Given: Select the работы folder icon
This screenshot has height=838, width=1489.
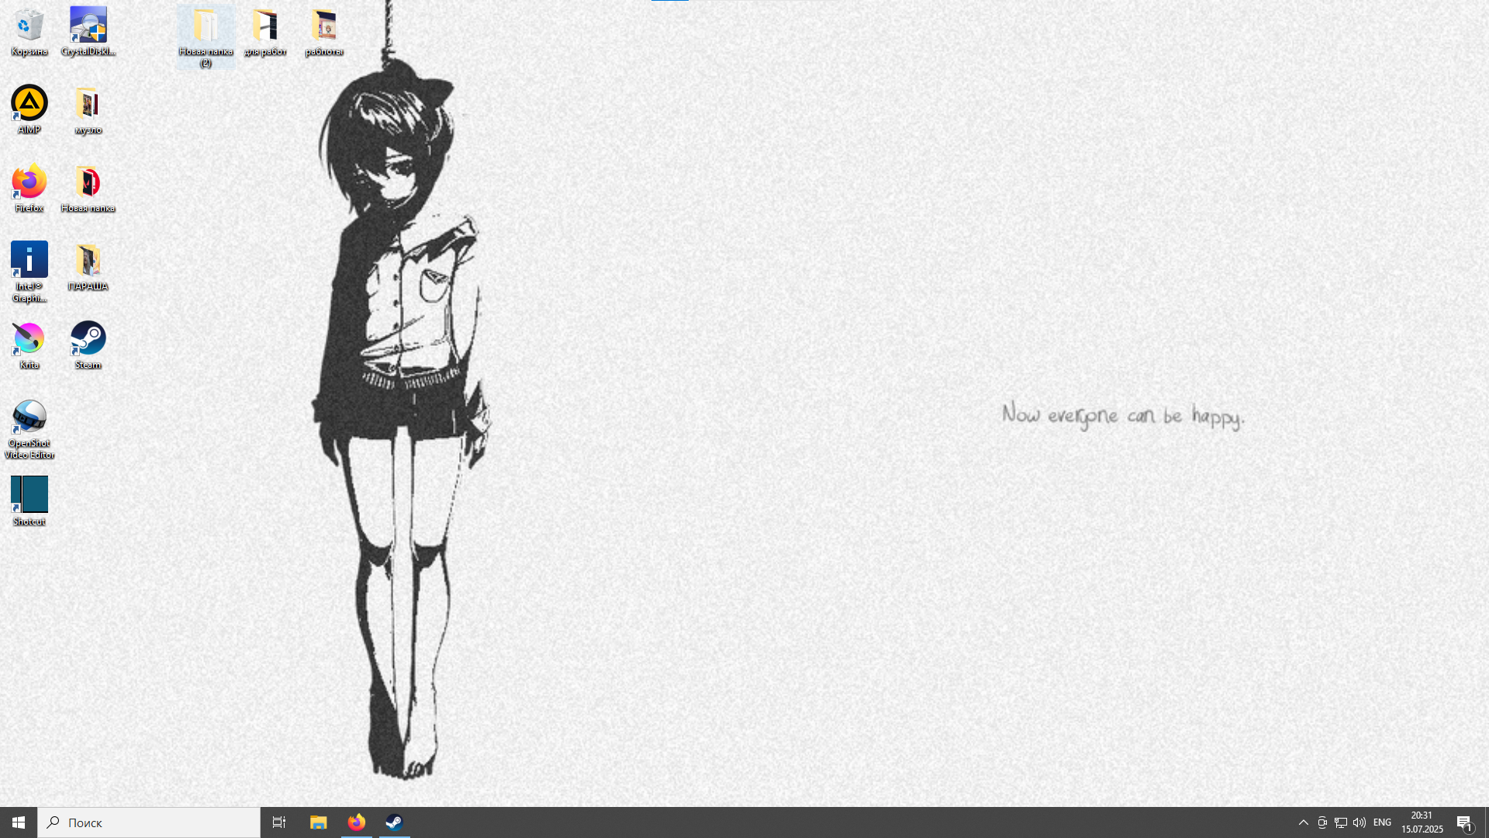Looking at the screenshot, I should (x=324, y=32).
